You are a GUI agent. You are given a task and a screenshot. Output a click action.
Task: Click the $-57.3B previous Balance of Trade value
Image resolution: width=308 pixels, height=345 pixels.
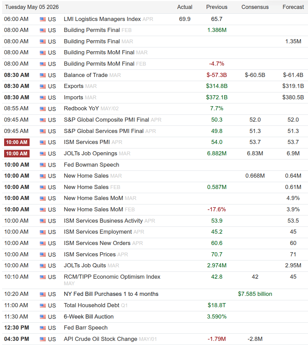pos(217,75)
